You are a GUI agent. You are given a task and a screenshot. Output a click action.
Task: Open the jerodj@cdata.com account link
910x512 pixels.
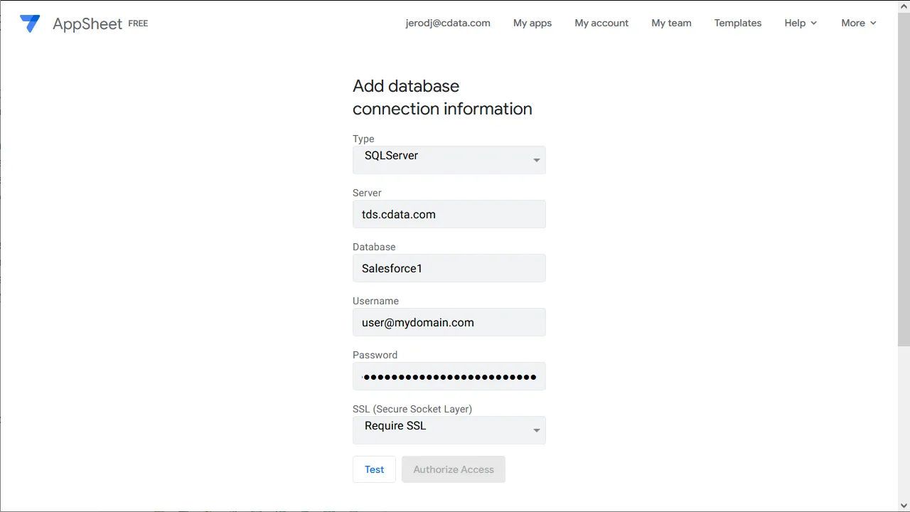448,23
